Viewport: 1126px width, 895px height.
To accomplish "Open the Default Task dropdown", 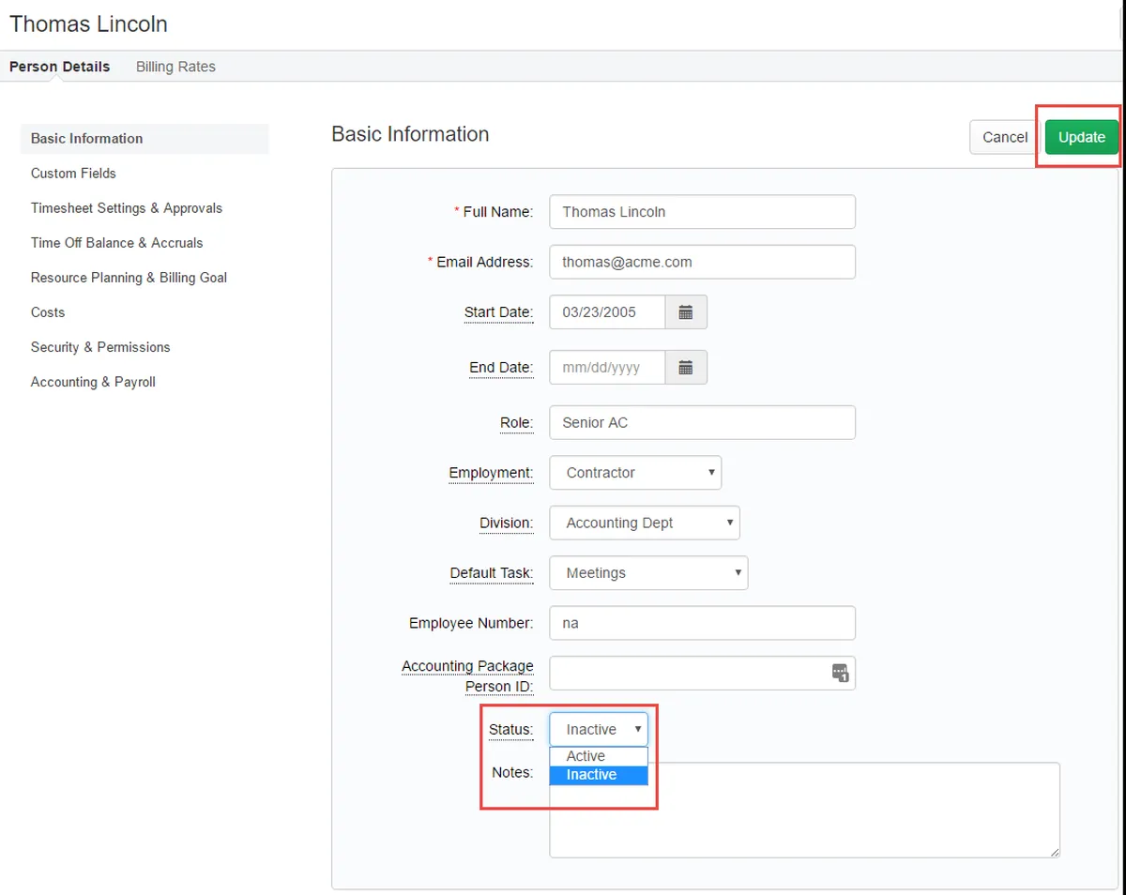I will pyautogui.click(x=647, y=573).
